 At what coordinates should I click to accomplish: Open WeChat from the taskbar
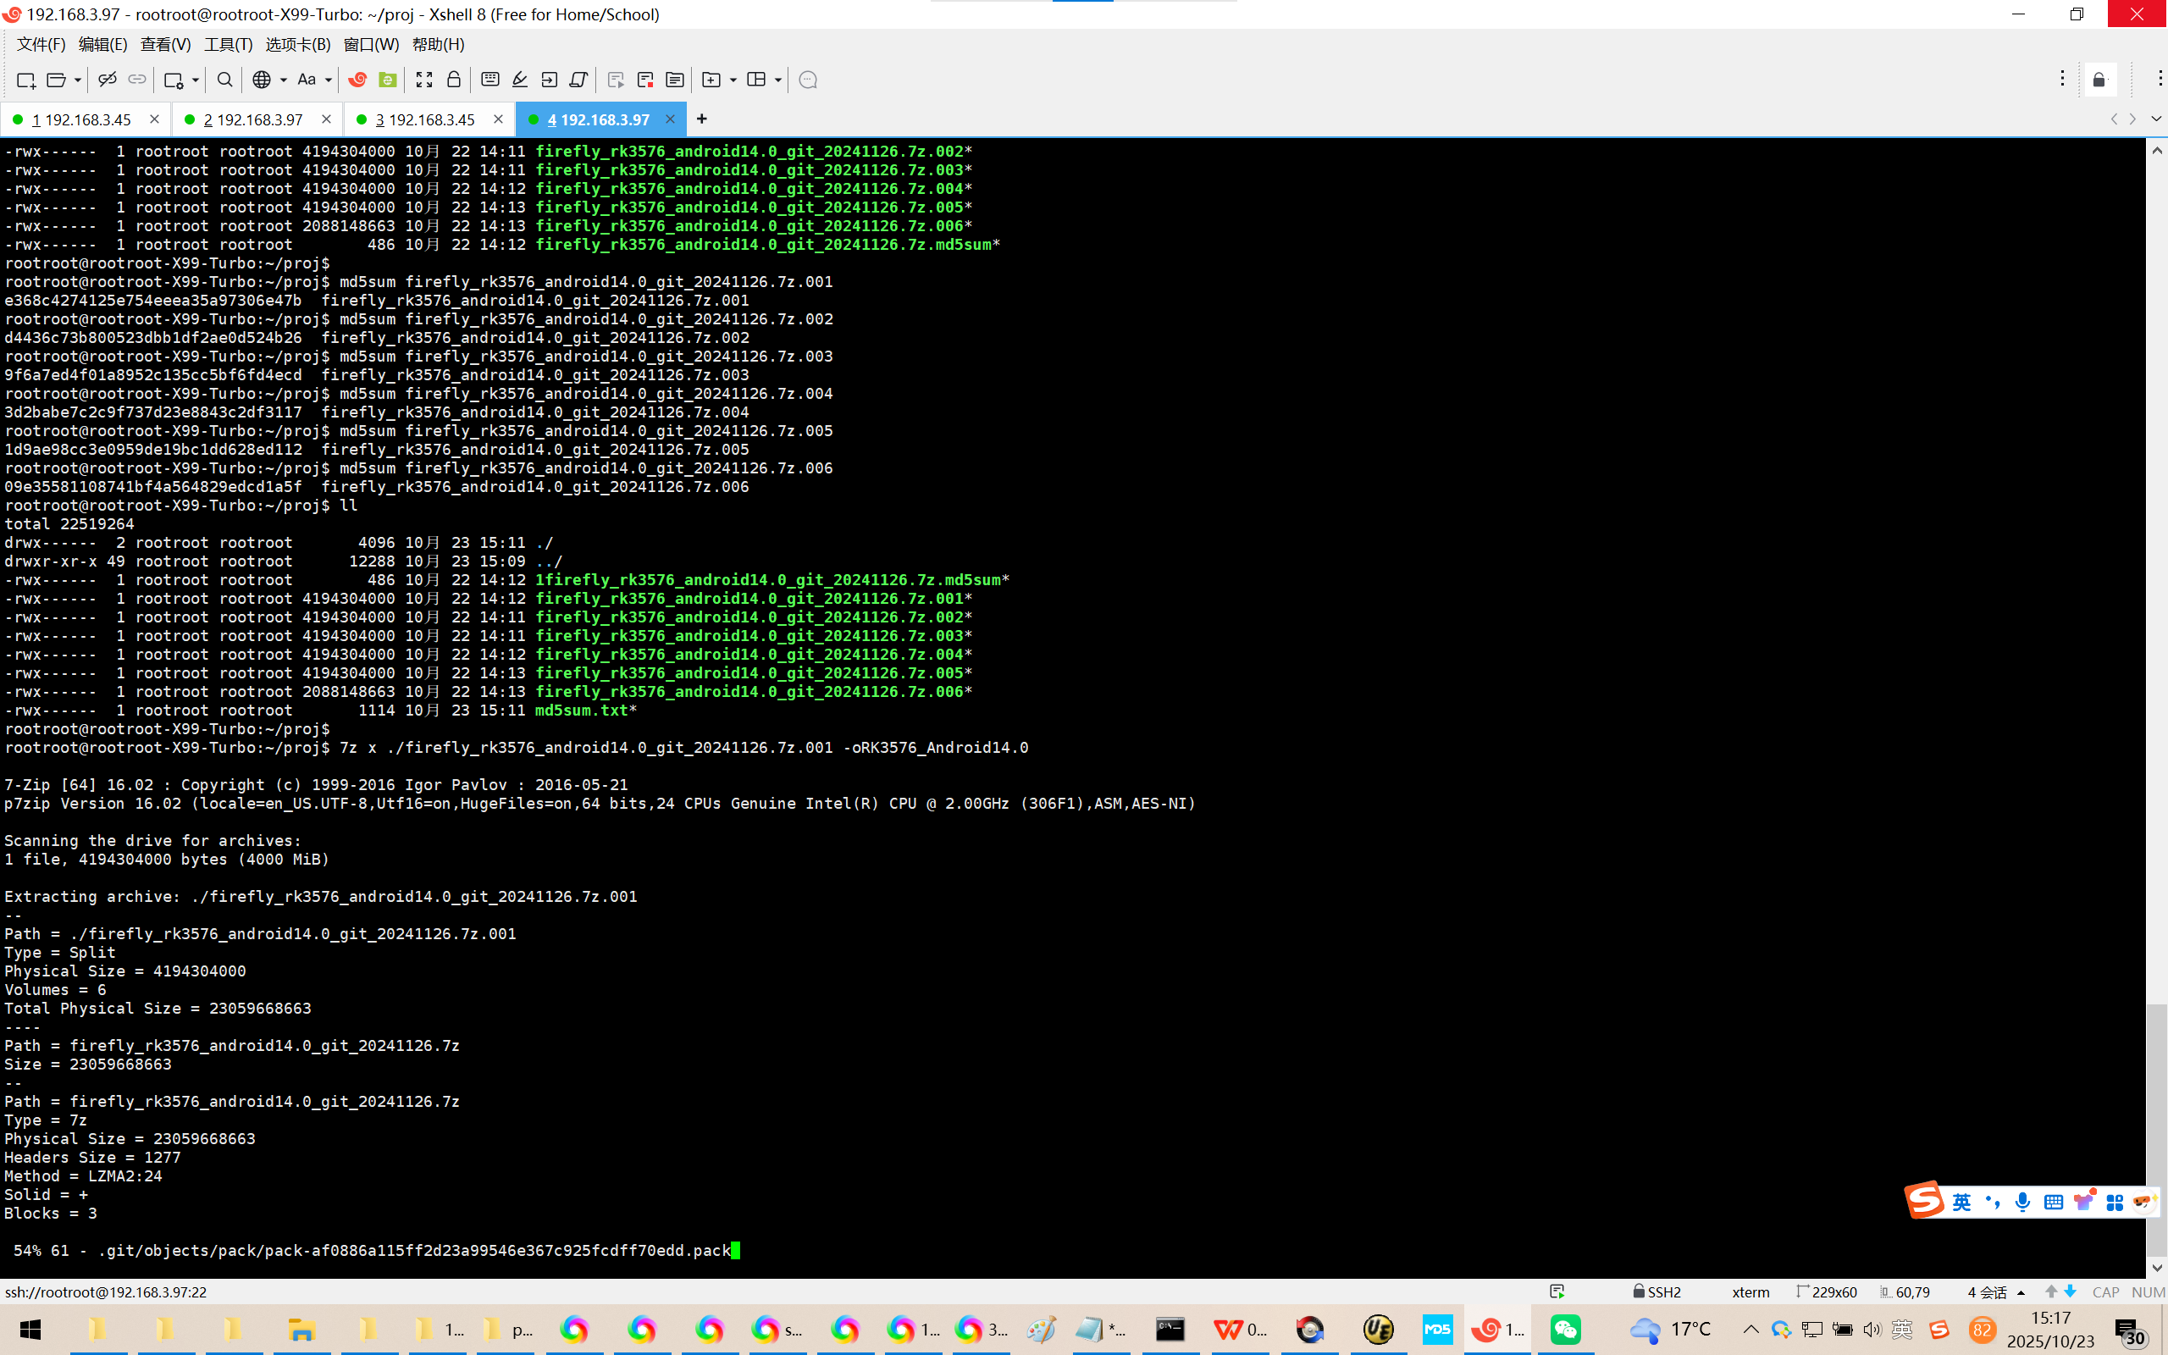click(1565, 1329)
